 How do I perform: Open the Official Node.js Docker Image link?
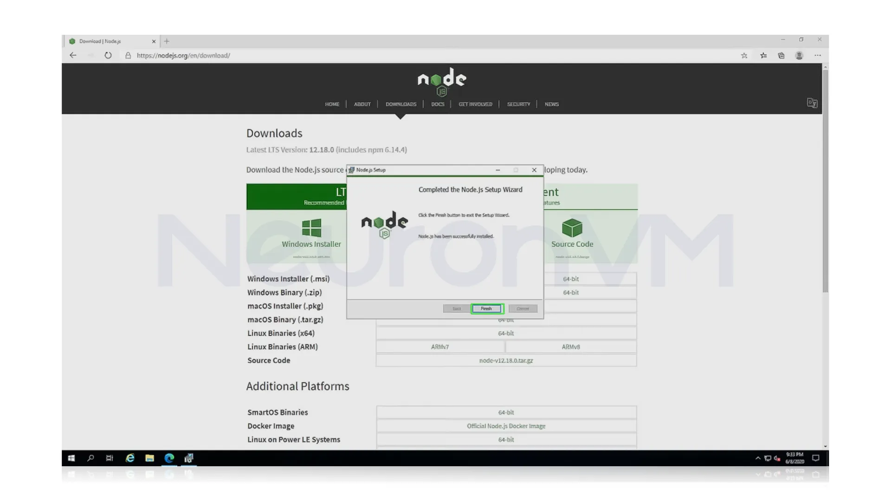point(506,426)
